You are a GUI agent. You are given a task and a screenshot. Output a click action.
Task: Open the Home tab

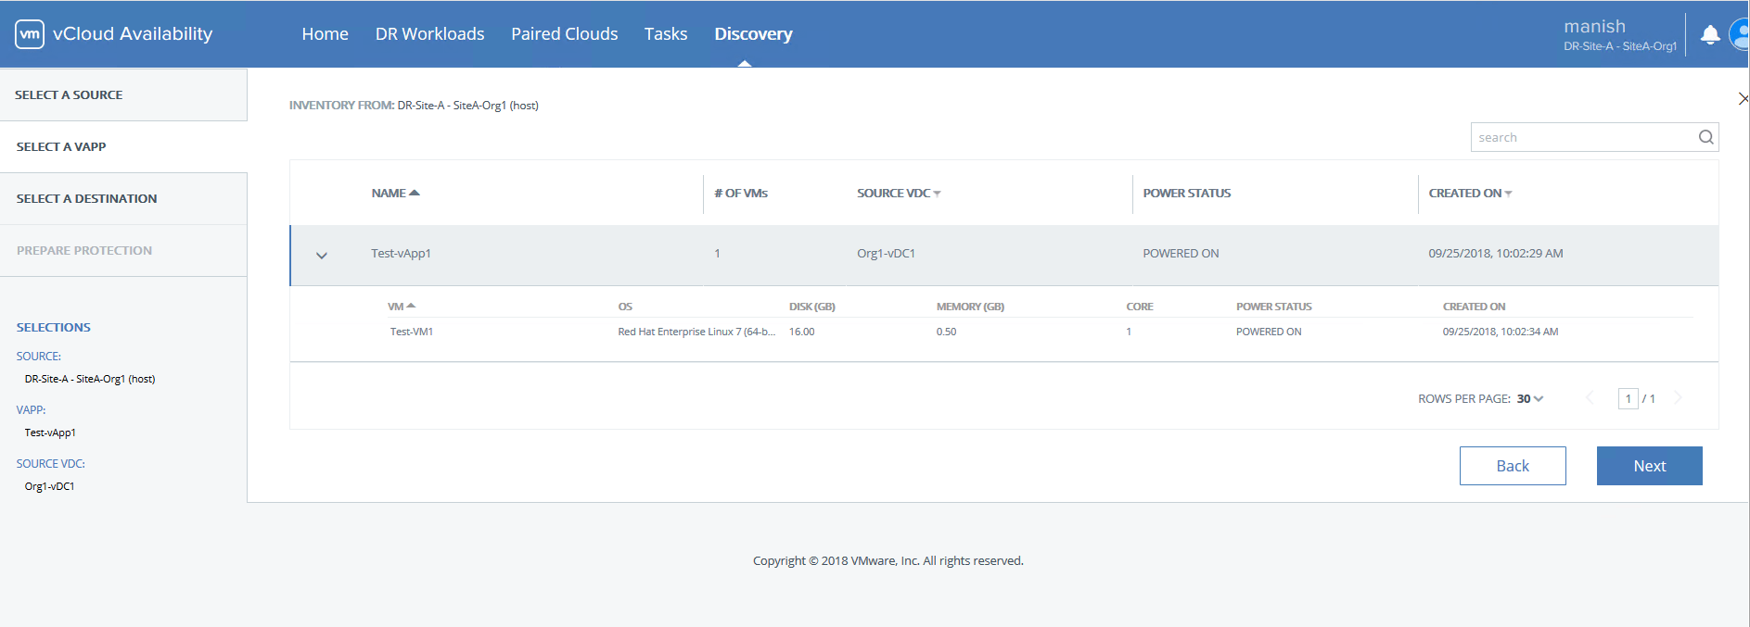click(325, 34)
